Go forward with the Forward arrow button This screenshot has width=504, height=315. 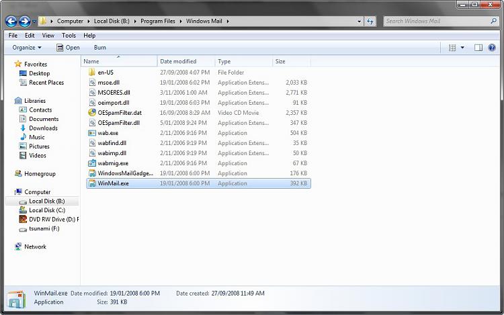[24, 21]
